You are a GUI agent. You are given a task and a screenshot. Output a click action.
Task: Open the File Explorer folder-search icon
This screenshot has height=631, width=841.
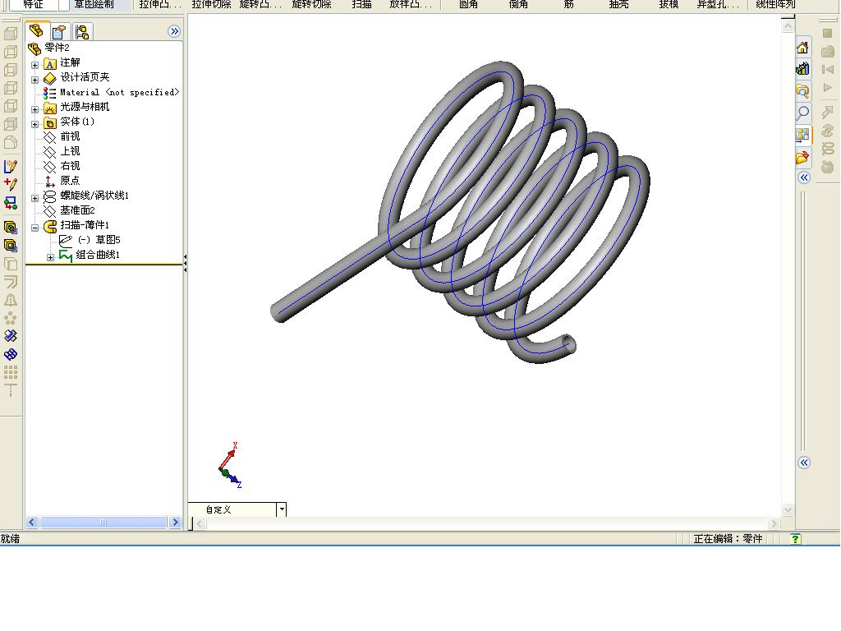(x=802, y=90)
